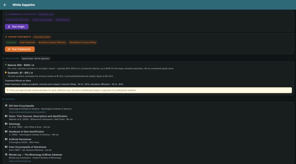Open the www.mindat.org link
296x164 pixels.
click(x=20, y=160)
